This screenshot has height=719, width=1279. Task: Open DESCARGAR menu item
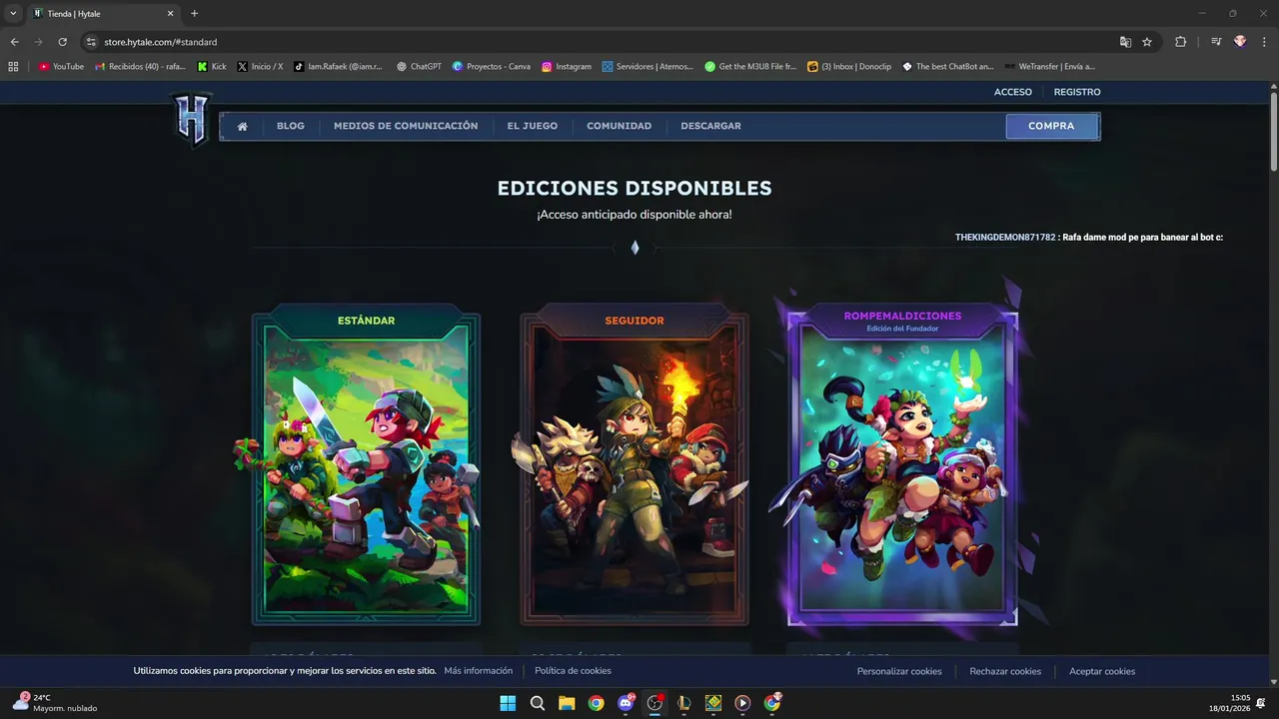[711, 126]
